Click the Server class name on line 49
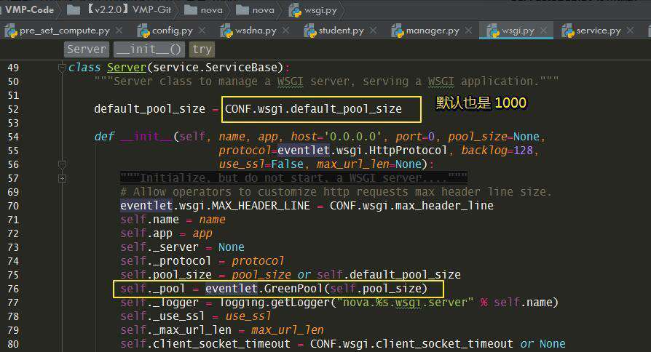Image resolution: width=651 pixels, height=352 pixels. coord(127,67)
